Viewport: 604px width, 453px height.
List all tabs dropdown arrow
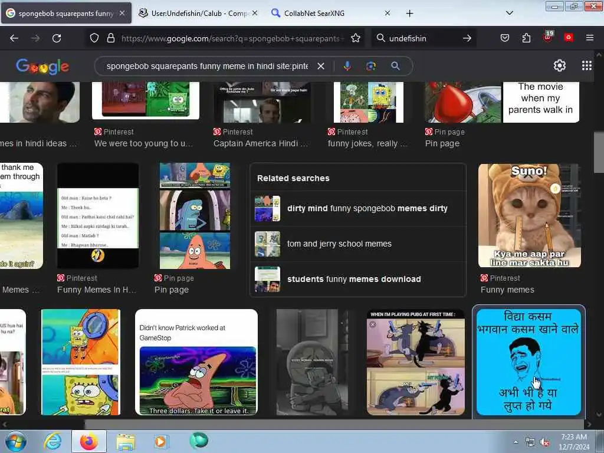tap(509, 13)
